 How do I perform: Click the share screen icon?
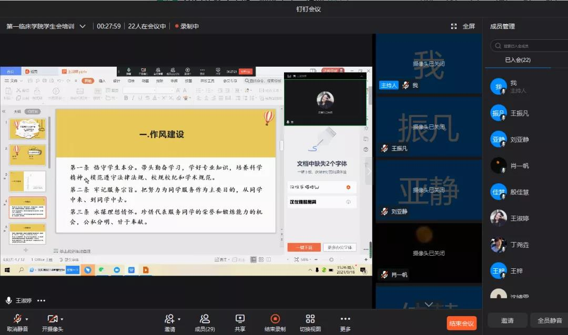click(240, 319)
